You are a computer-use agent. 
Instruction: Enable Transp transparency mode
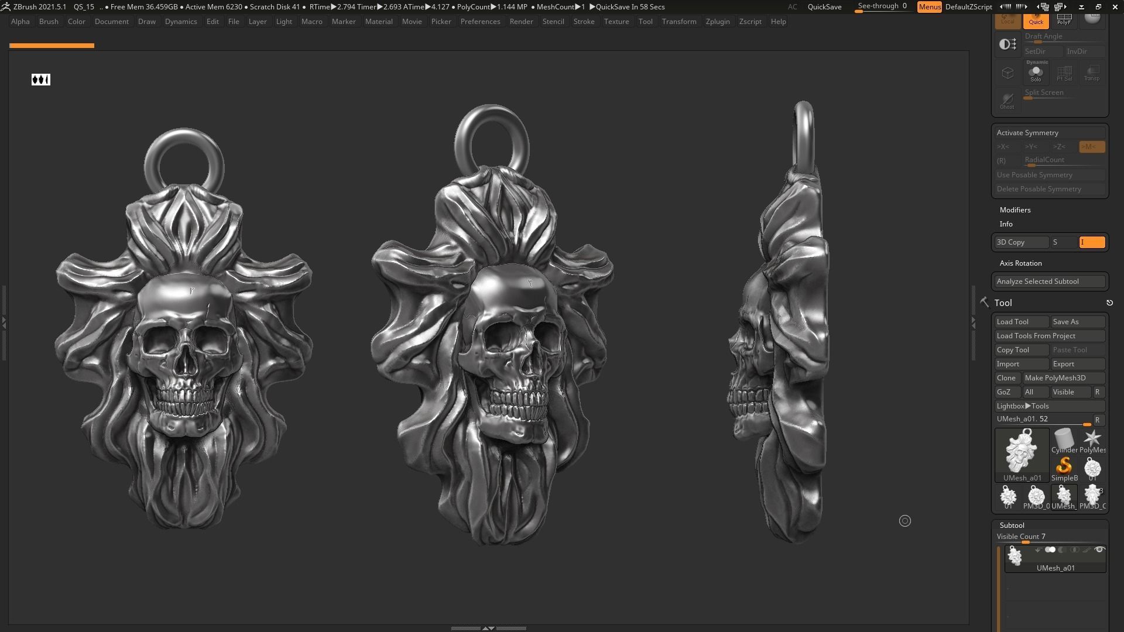coord(1092,73)
